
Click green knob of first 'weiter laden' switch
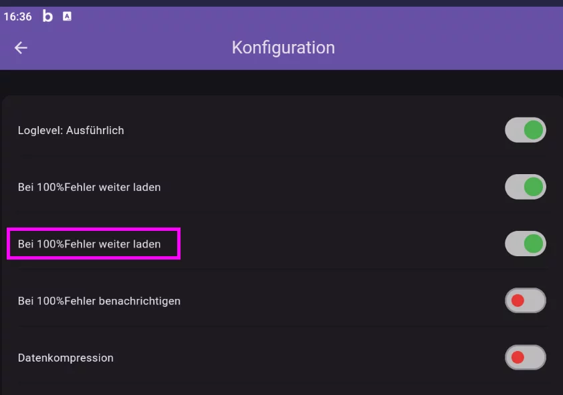point(533,187)
